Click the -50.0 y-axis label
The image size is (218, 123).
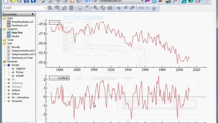(x=42, y=43)
